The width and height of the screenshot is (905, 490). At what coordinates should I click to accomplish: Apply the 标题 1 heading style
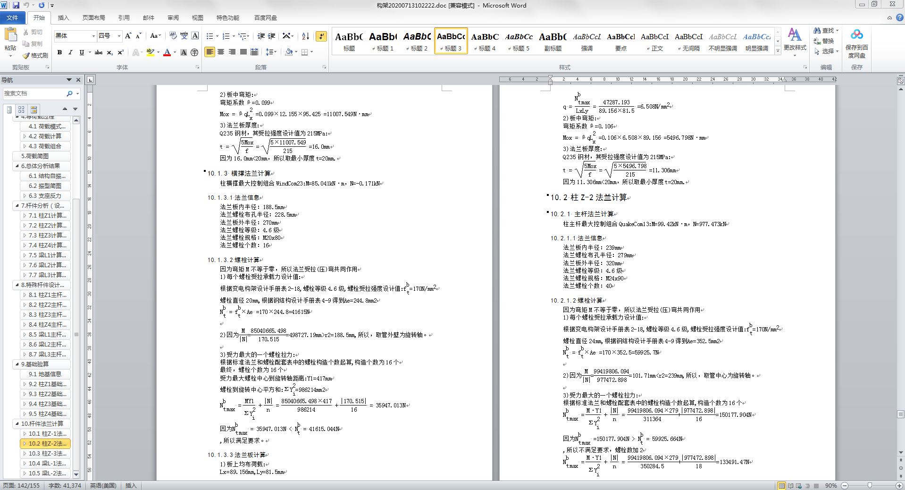383,42
